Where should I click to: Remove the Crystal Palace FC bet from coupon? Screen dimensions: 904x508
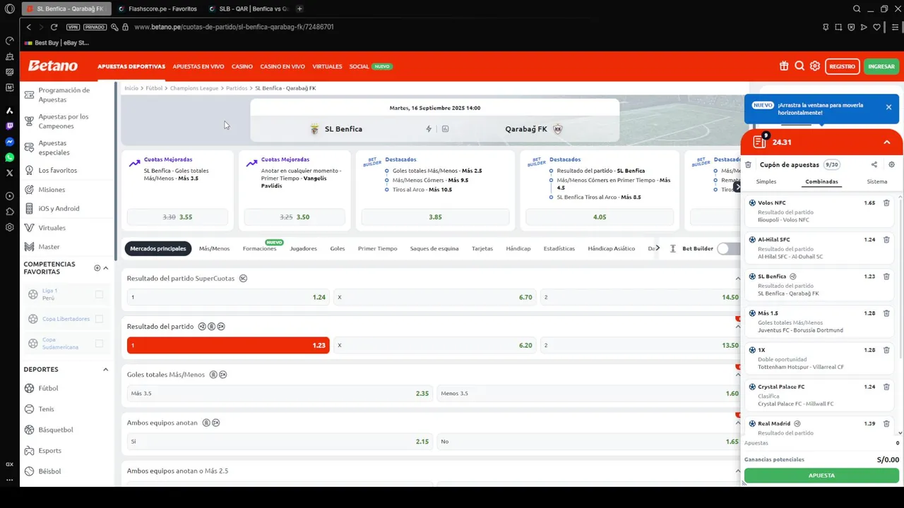[x=886, y=387]
